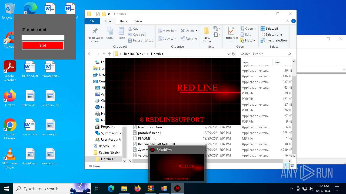346x194 pixels.
Task: Open the File tab
Action: point(92,21)
